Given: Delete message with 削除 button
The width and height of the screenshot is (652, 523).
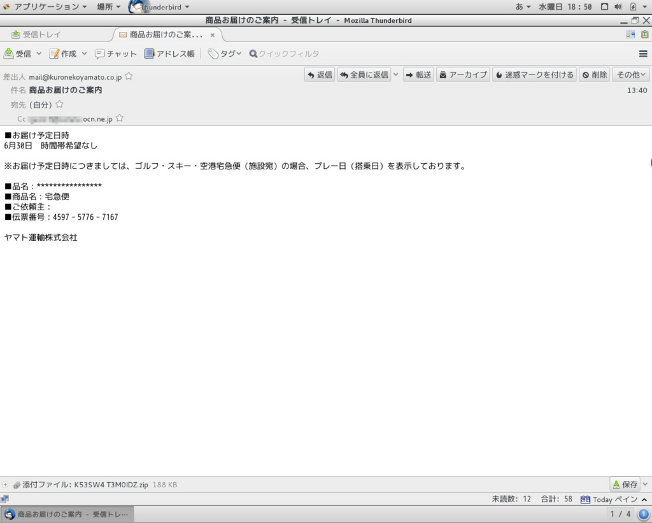Looking at the screenshot, I should tap(594, 75).
